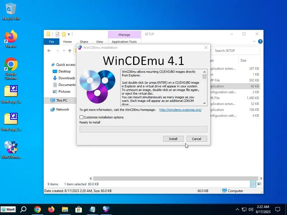Open the Share ribbon tab
The height and width of the screenshot is (215, 287).
[84, 42]
